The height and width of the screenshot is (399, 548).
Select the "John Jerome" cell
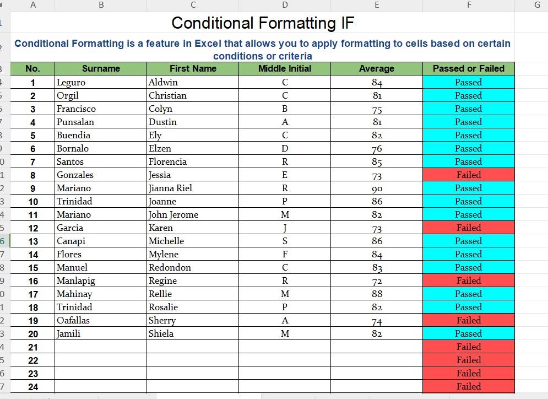tap(193, 214)
